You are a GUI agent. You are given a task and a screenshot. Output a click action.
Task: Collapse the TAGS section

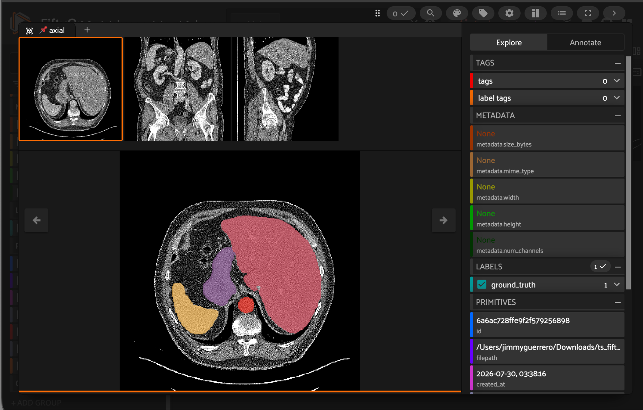click(x=618, y=63)
